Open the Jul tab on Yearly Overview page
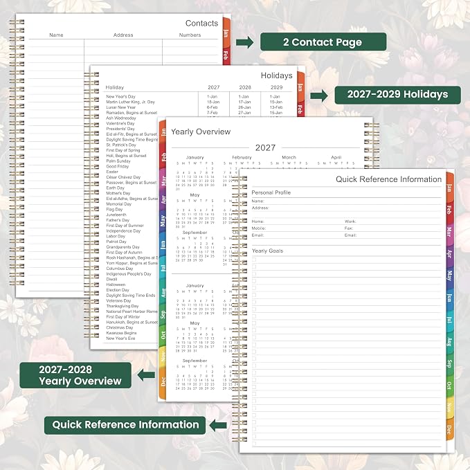The height and width of the screenshot is (470, 470). tap(163, 268)
